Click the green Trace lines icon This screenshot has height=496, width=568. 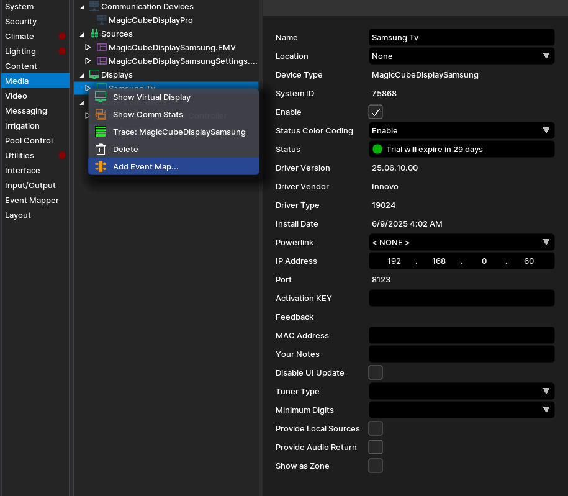(101, 132)
